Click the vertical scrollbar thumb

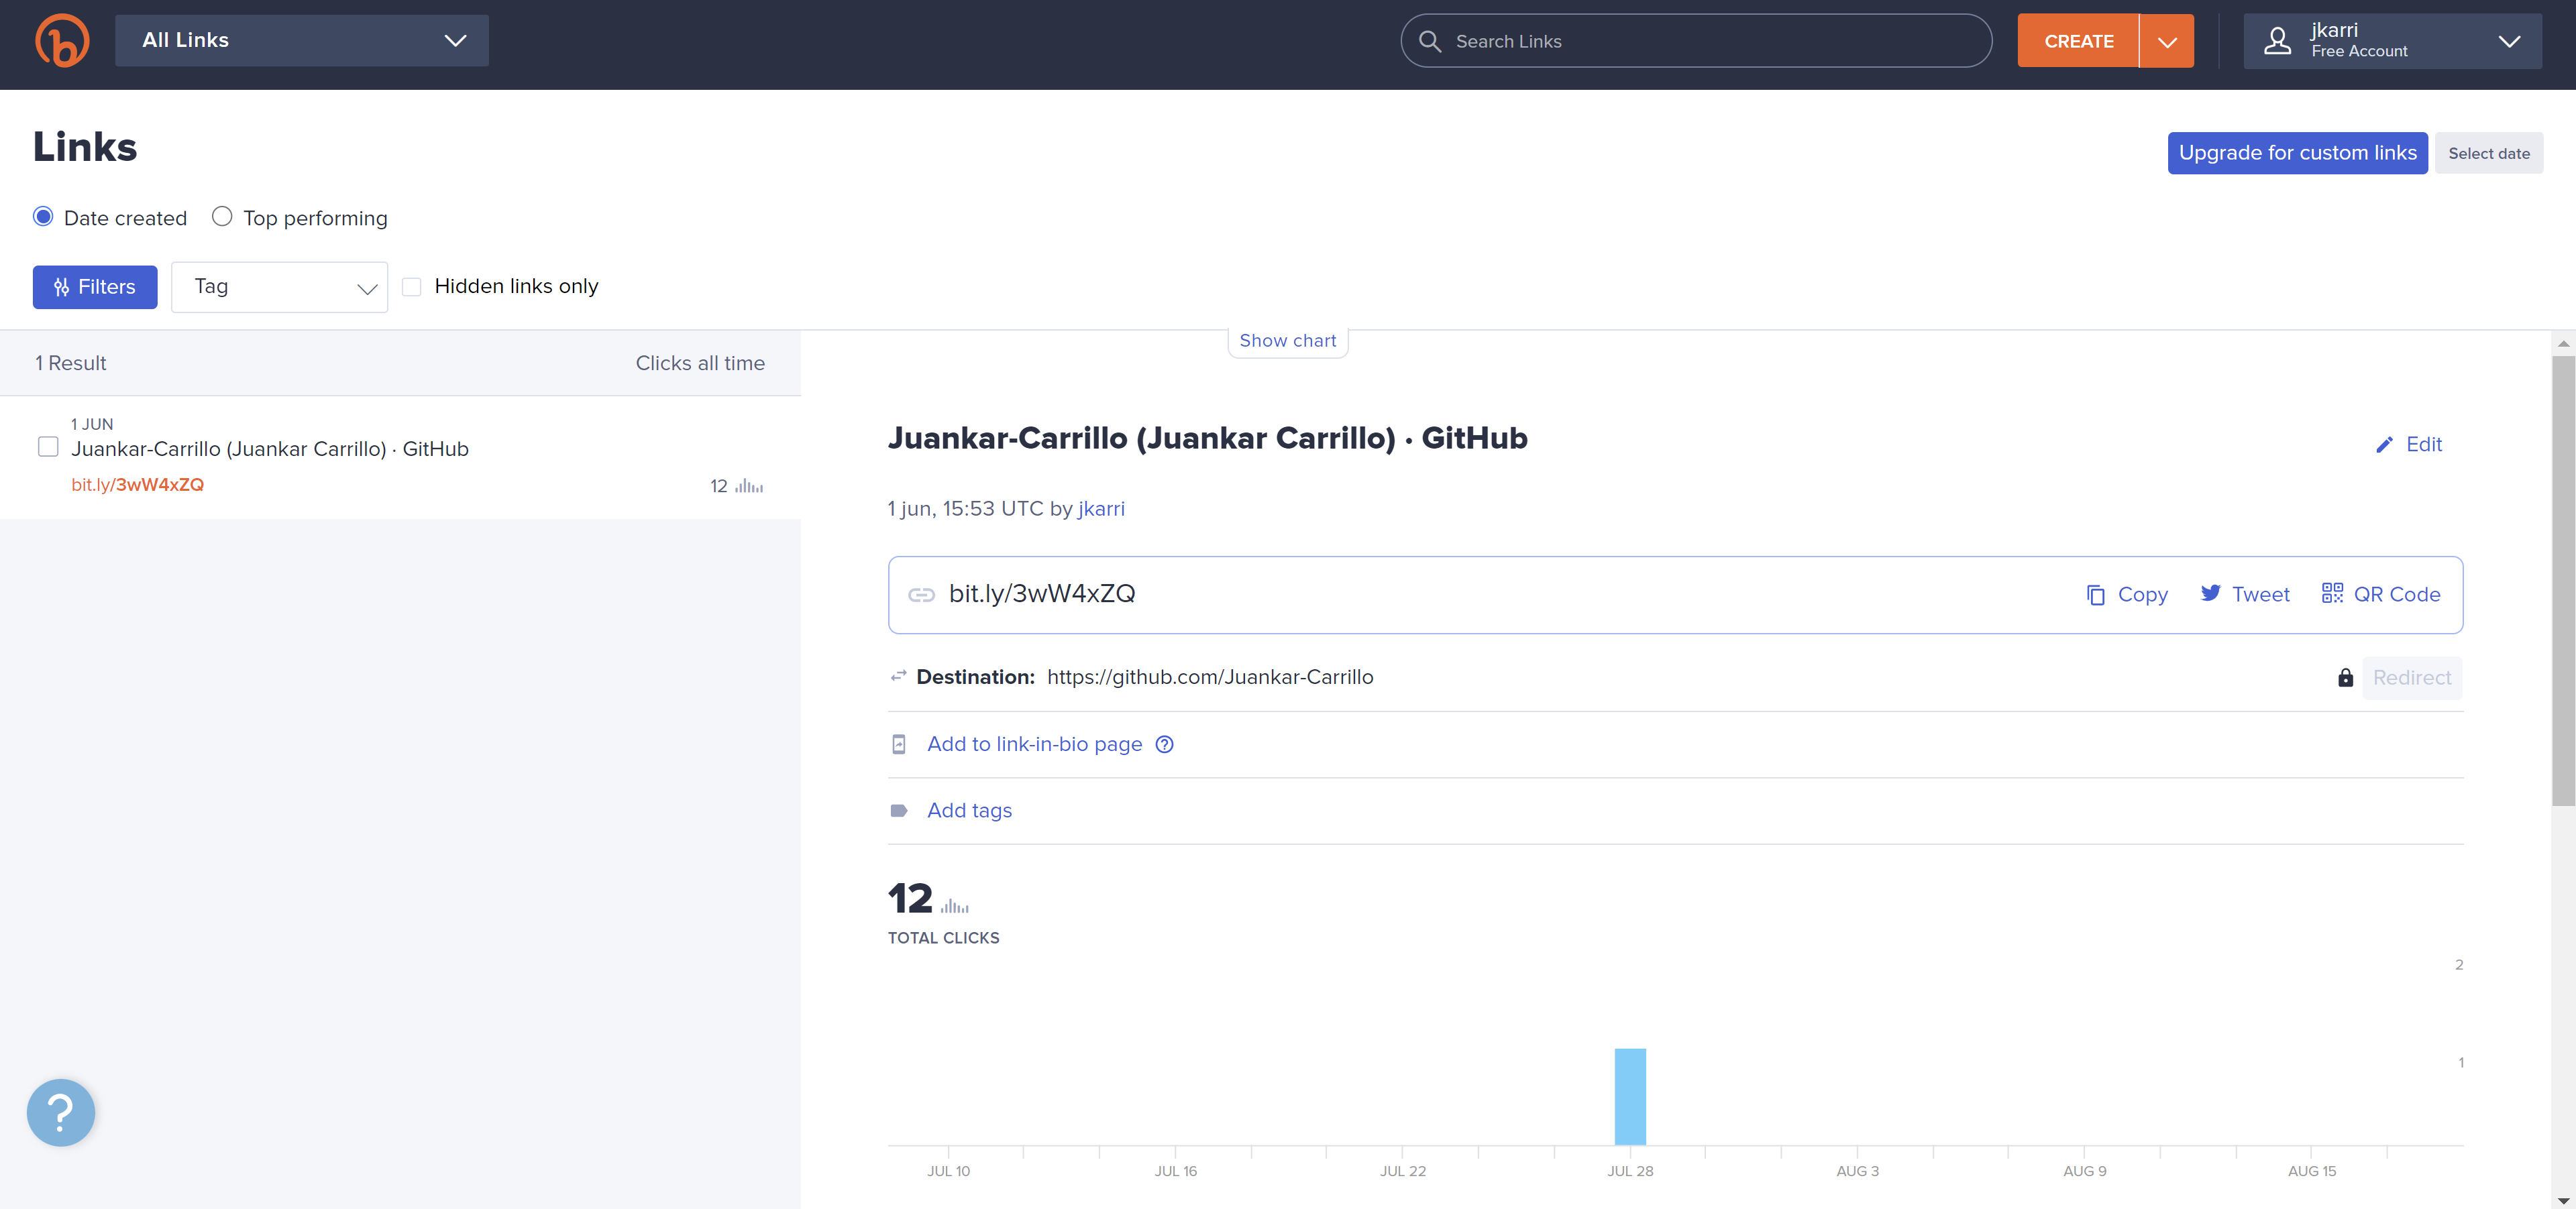click(2563, 581)
